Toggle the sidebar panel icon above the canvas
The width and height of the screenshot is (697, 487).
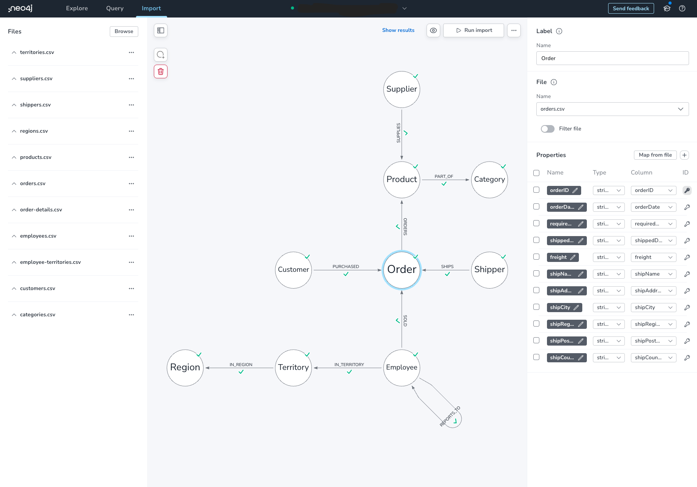[x=160, y=30]
